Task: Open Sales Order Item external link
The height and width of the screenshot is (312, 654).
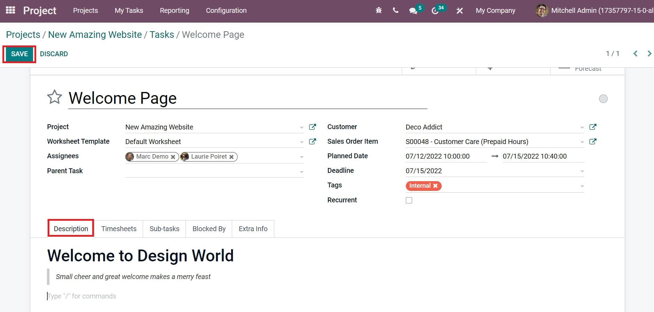Action: [x=593, y=142]
